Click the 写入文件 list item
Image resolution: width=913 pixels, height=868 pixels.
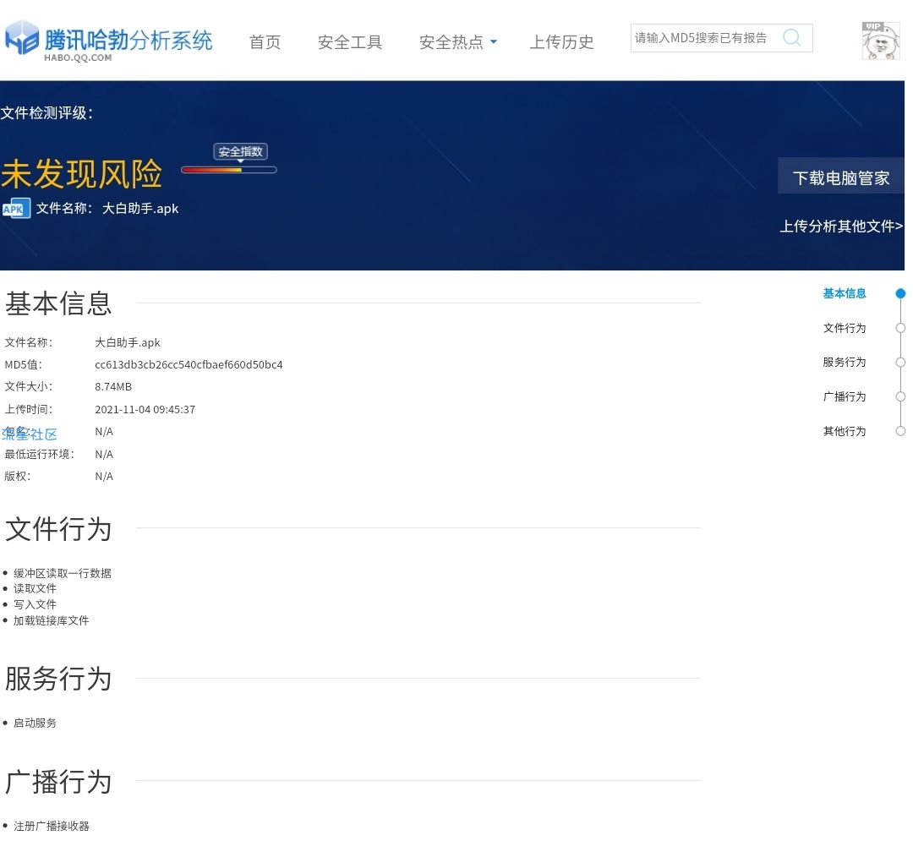[x=35, y=604]
